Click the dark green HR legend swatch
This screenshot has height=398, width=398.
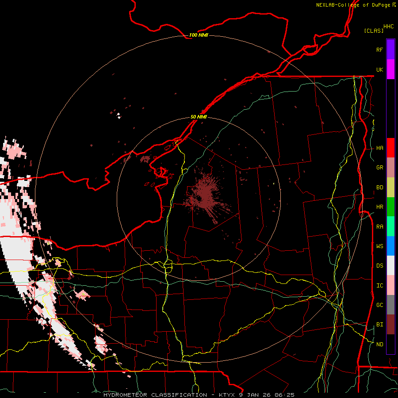coord(390,207)
